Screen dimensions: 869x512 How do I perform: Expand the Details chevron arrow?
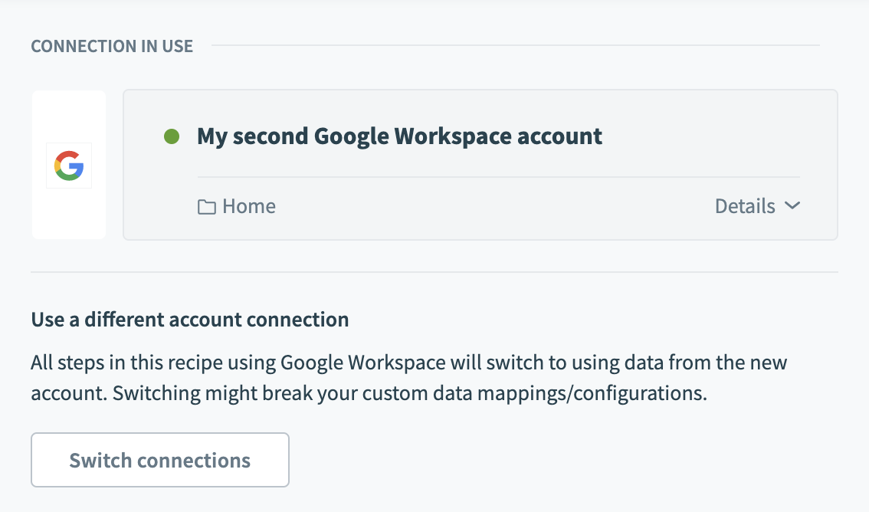(792, 206)
